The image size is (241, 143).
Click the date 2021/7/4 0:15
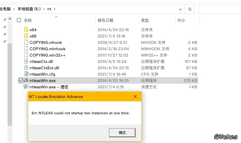[111, 87]
